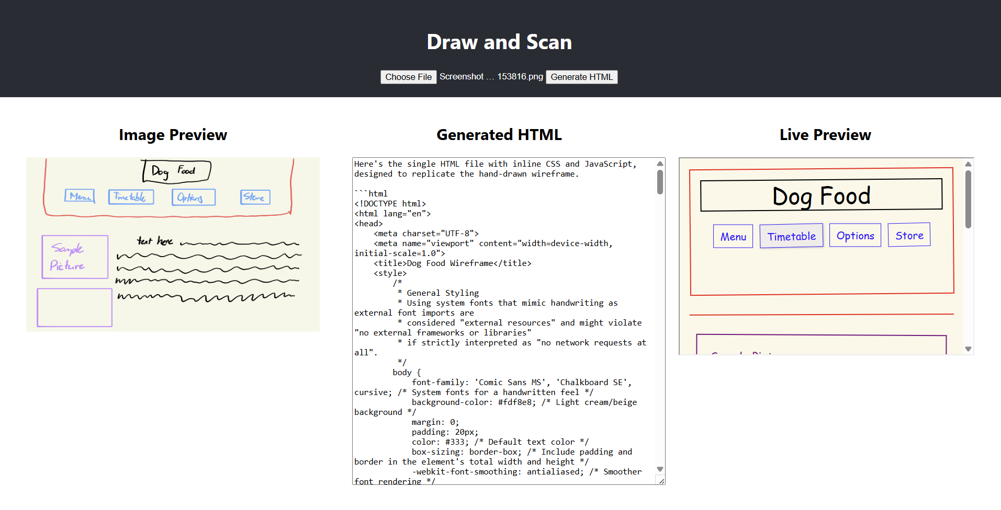The height and width of the screenshot is (510, 1001).
Task: Click the Timetable button in Live Preview
Action: coord(791,236)
